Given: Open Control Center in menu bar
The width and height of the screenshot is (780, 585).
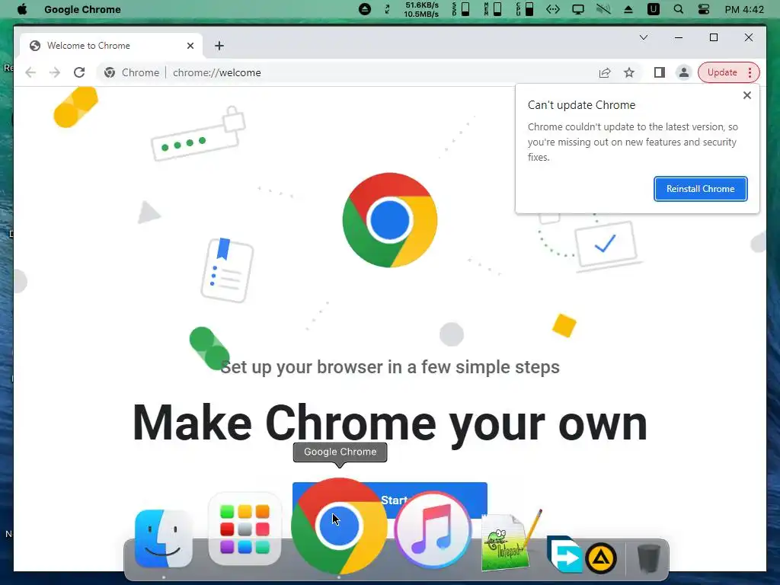Looking at the screenshot, I should 703,9.
